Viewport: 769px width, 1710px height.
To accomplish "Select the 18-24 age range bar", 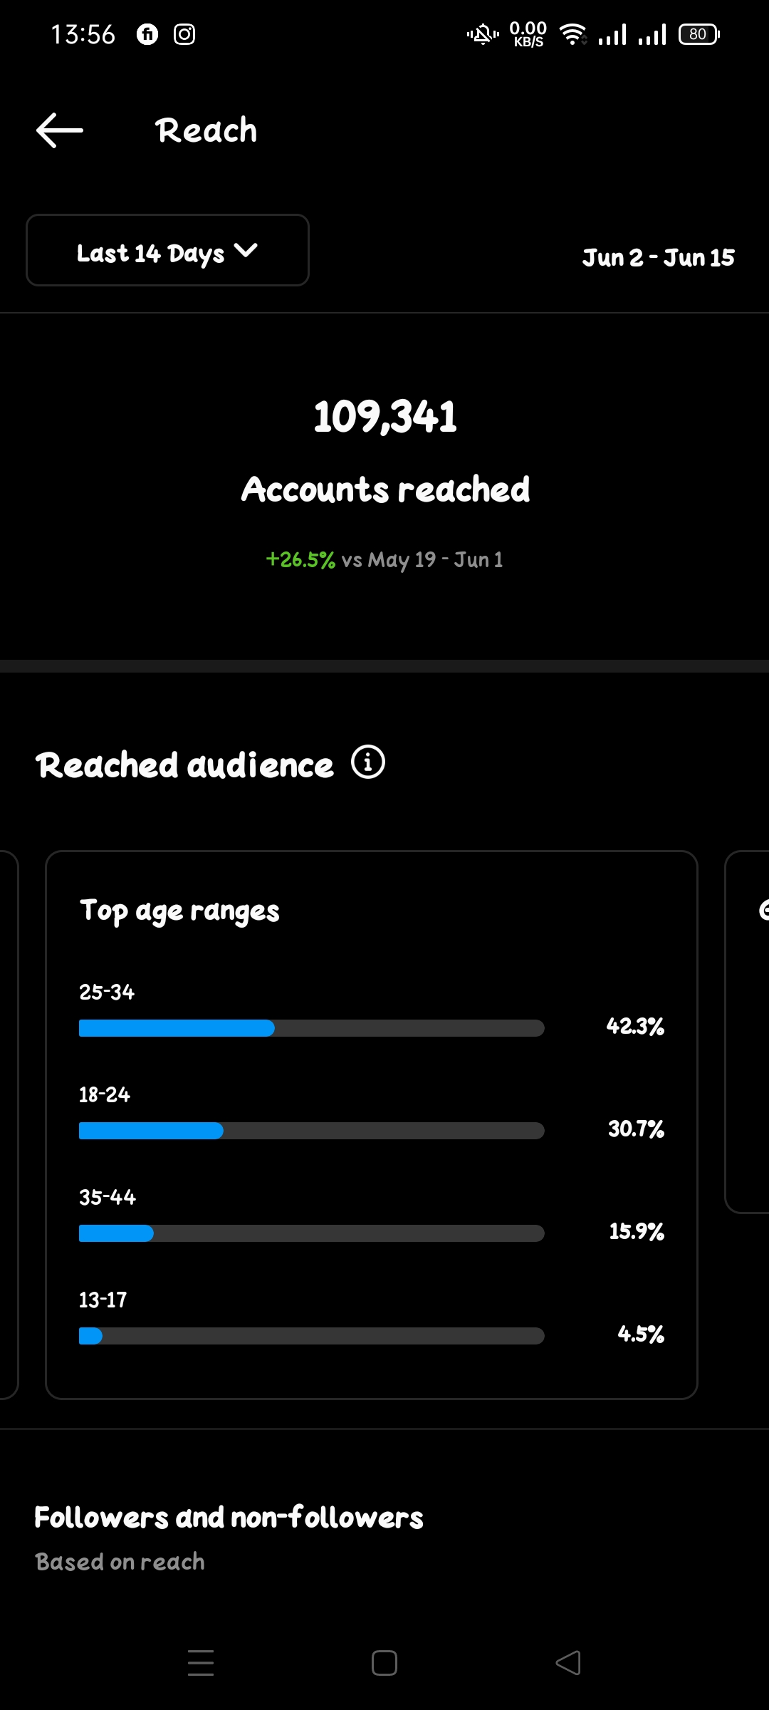I will (311, 1131).
